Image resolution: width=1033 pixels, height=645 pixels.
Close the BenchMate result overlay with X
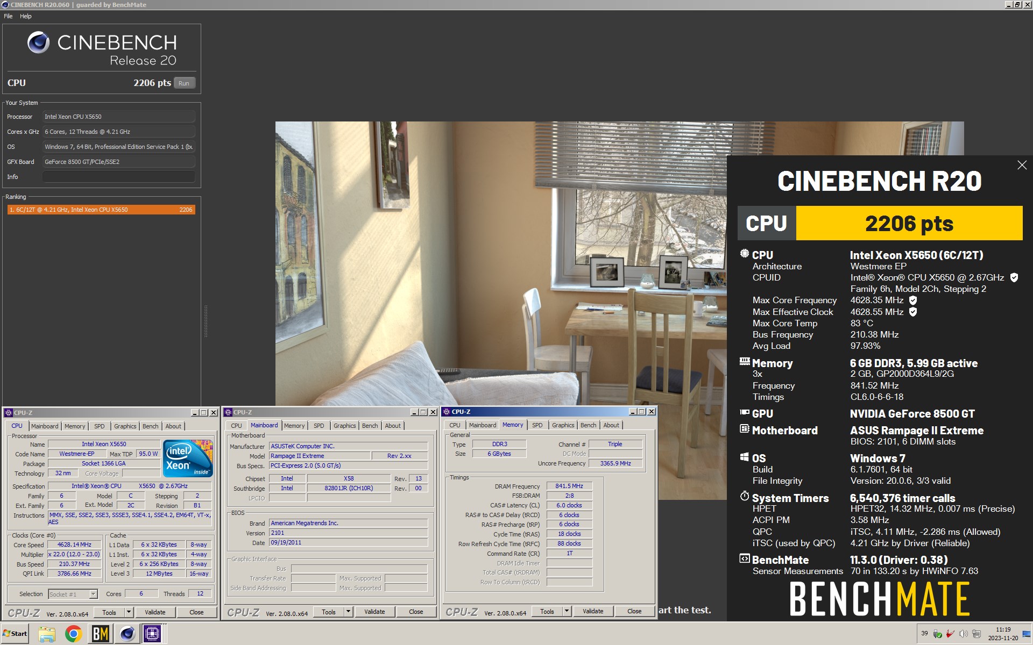pyautogui.click(x=1022, y=166)
